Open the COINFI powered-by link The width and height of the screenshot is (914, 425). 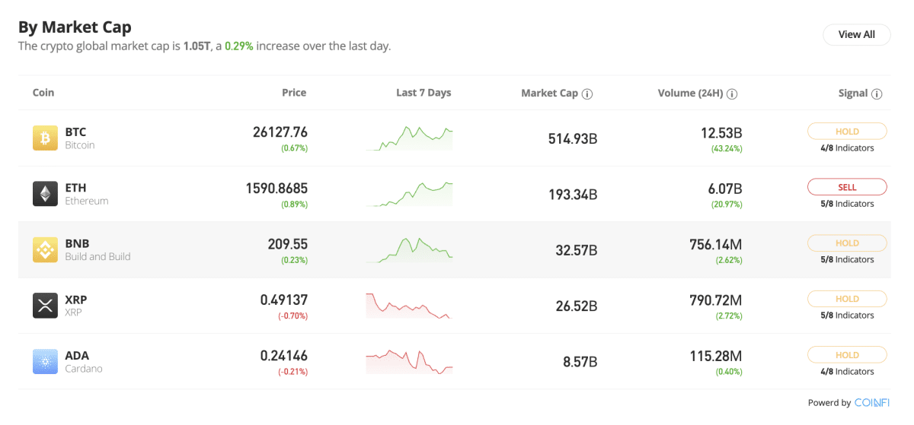tap(871, 403)
